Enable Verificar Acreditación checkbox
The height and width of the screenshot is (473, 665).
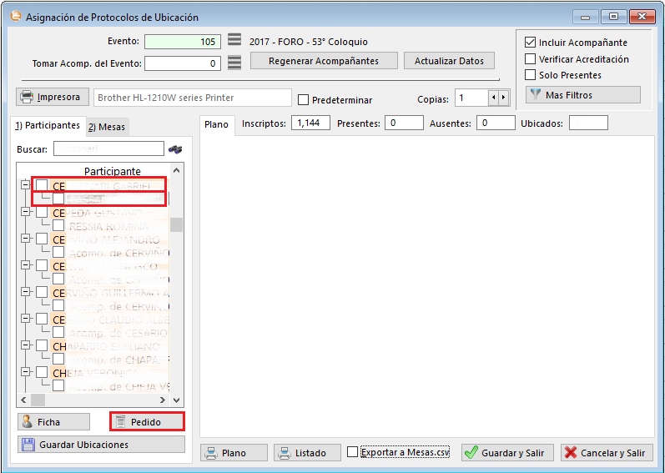tap(530, 59)
